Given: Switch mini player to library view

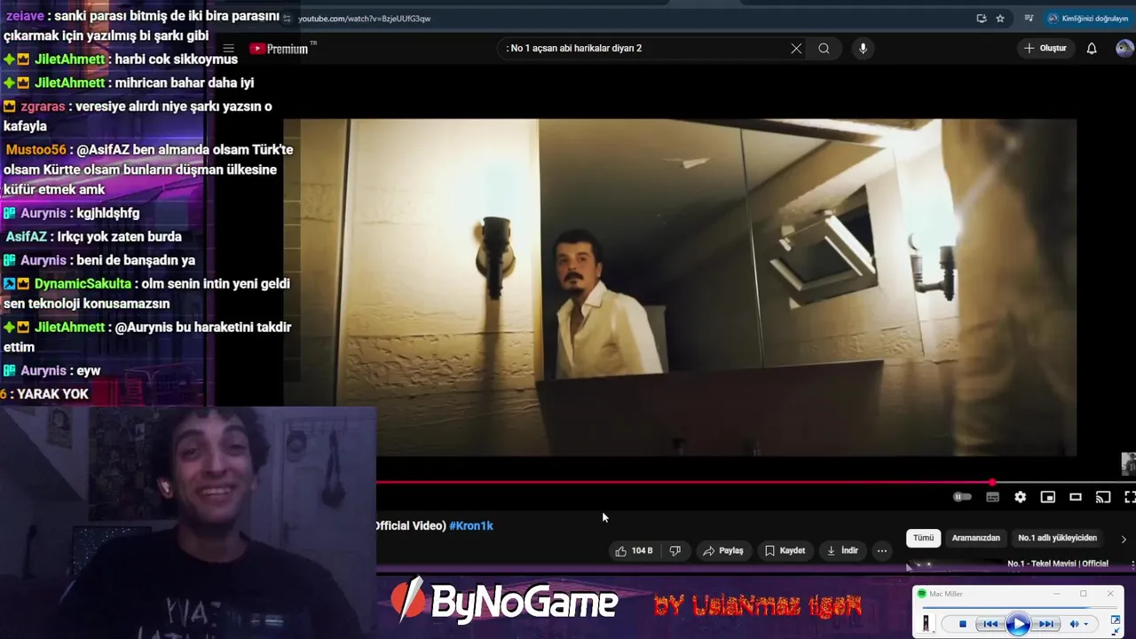Looking at the screenshot, I should 1116,619.
